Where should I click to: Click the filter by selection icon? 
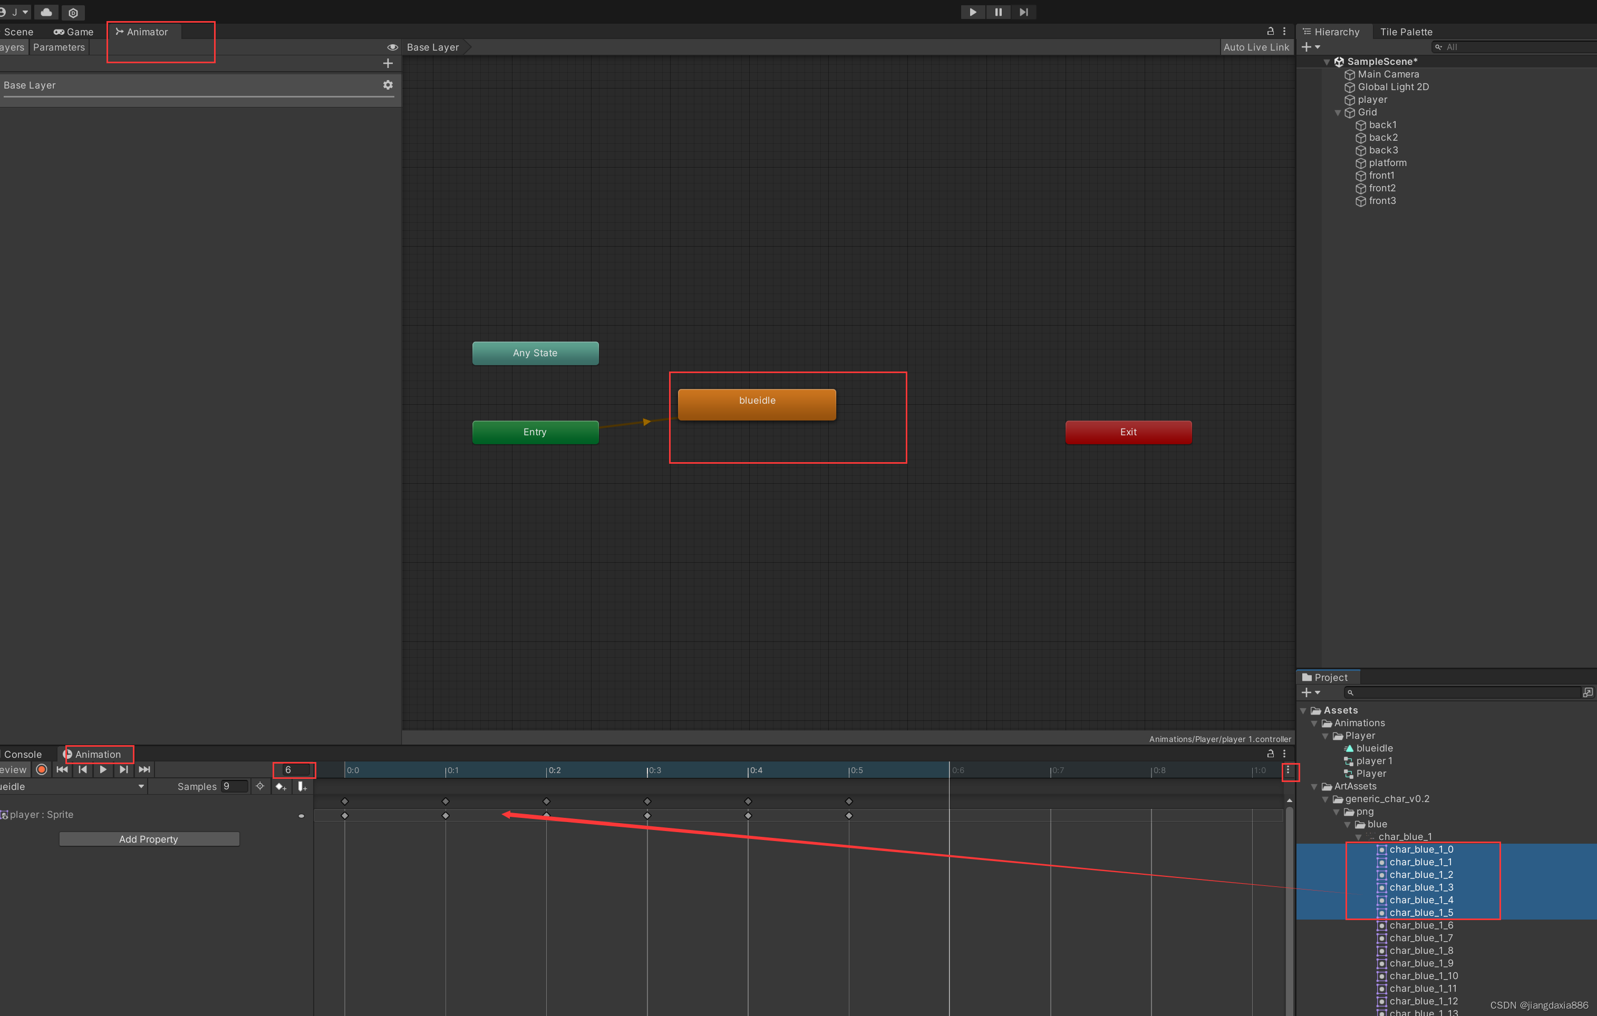[260, 787]
